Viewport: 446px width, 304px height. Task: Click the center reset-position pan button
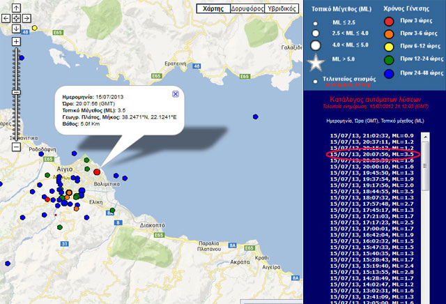(16, 20)
